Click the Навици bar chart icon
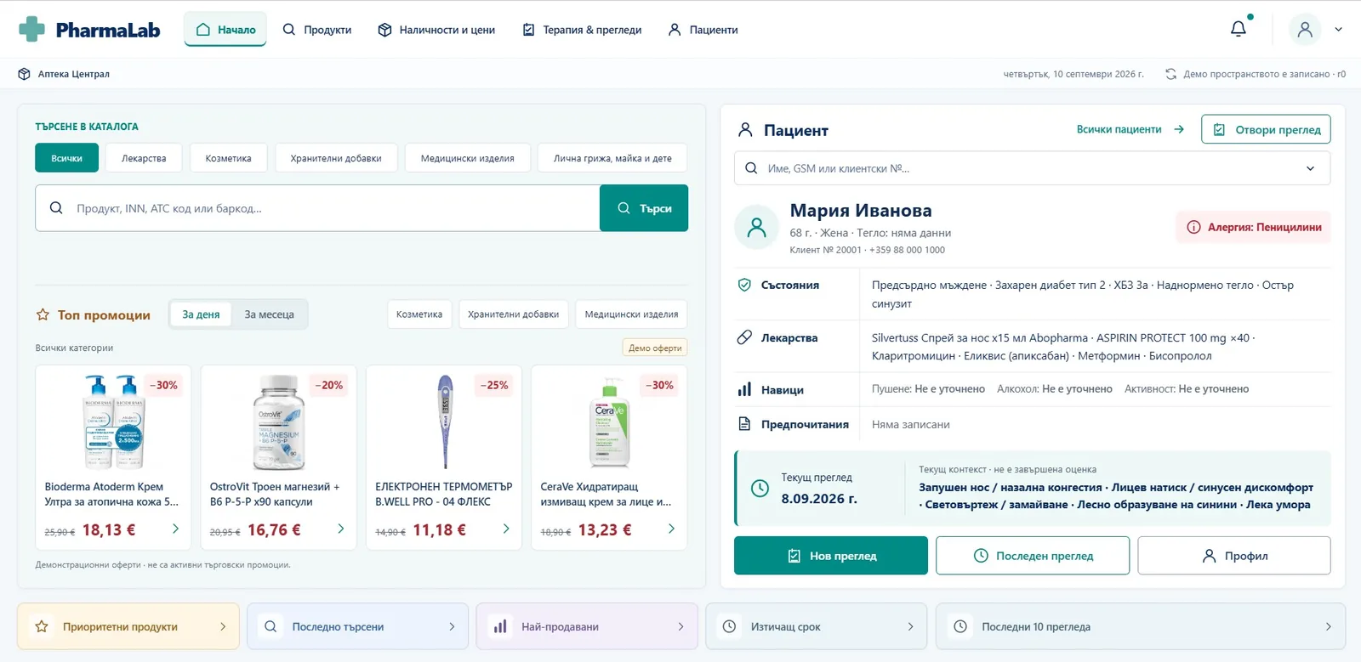1361x662 pixels. coord(744,389)
